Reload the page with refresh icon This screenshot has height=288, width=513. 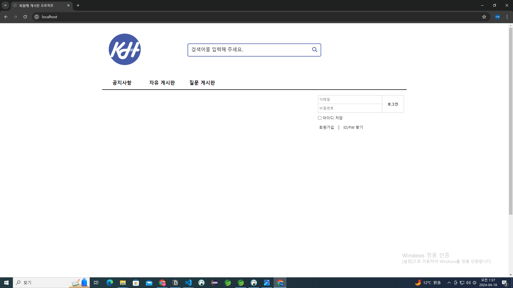tap(25, 17)
